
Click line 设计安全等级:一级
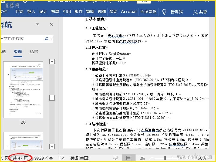(107, 58)
